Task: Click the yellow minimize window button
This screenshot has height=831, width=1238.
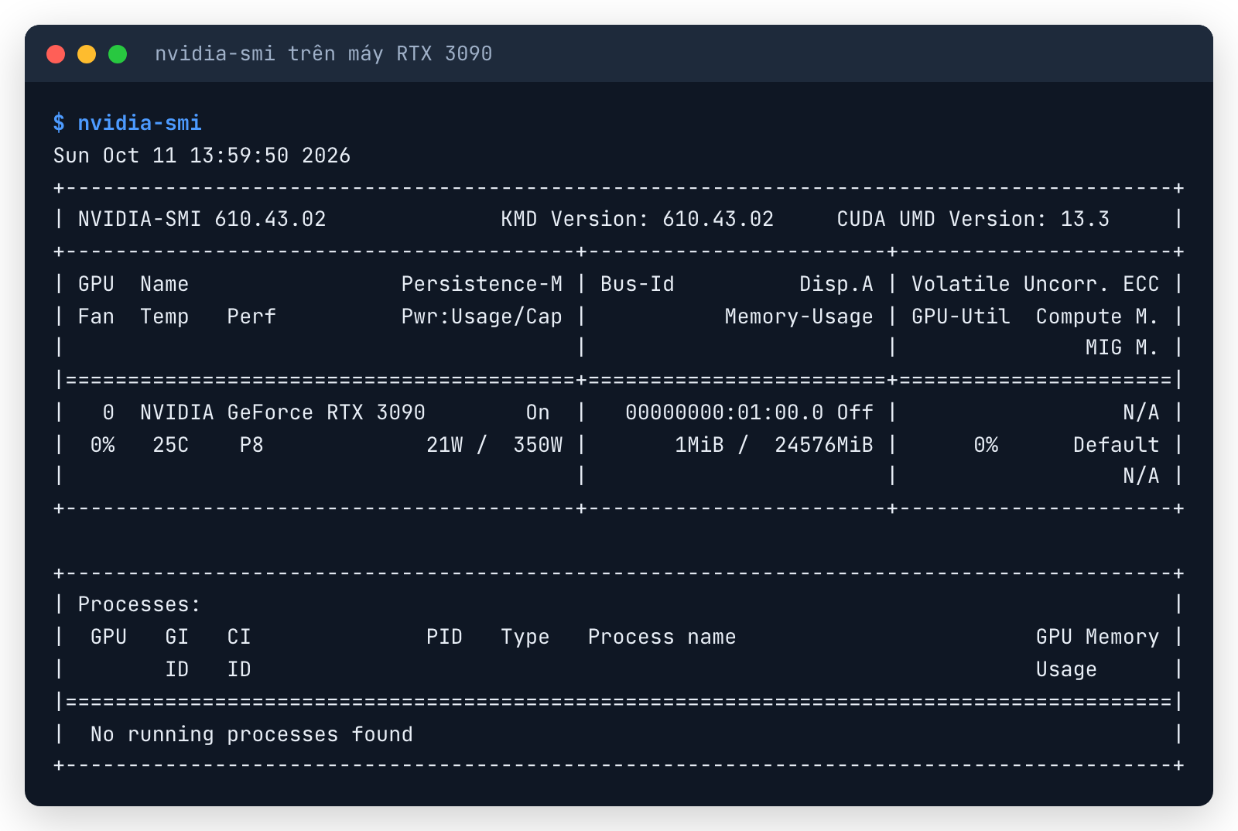Action: [x=87, y=54]
